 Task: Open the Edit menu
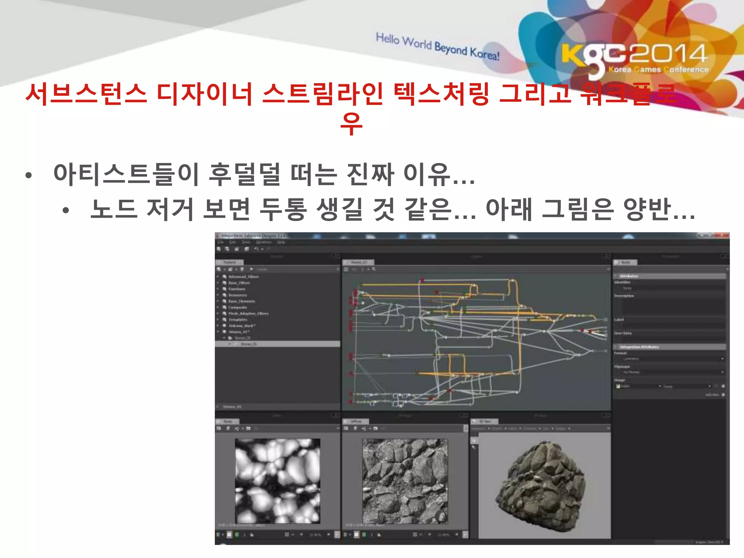coord(233,242)
